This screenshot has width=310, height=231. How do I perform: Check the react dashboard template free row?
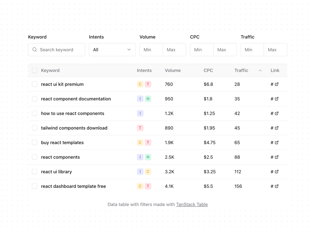pyautogui.click(x=35, y=186)
